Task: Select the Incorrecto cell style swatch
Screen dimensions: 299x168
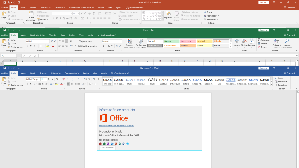Action: [x=188, y=41]
